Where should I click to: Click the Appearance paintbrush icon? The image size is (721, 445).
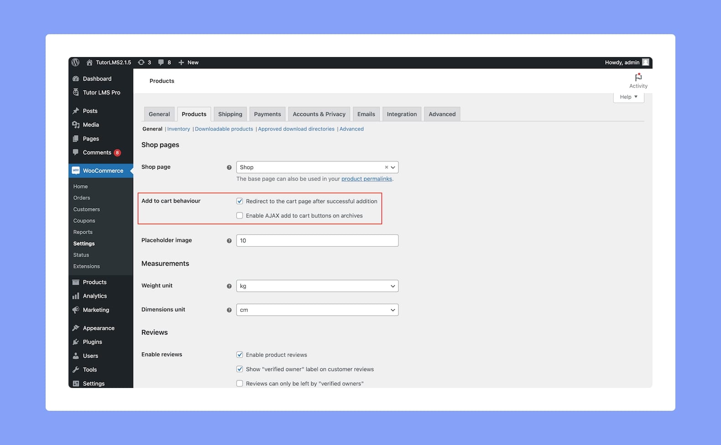76,328
